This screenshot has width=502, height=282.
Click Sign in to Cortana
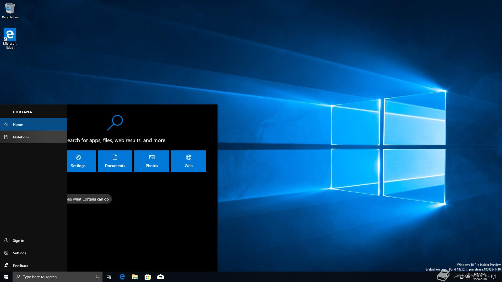[x=18, y=240]
